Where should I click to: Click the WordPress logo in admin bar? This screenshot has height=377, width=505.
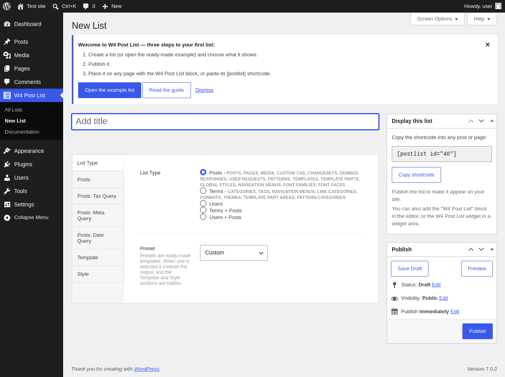7,6
